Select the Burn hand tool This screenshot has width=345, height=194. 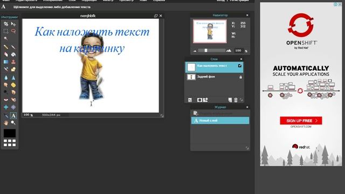(x=13, y=92)
